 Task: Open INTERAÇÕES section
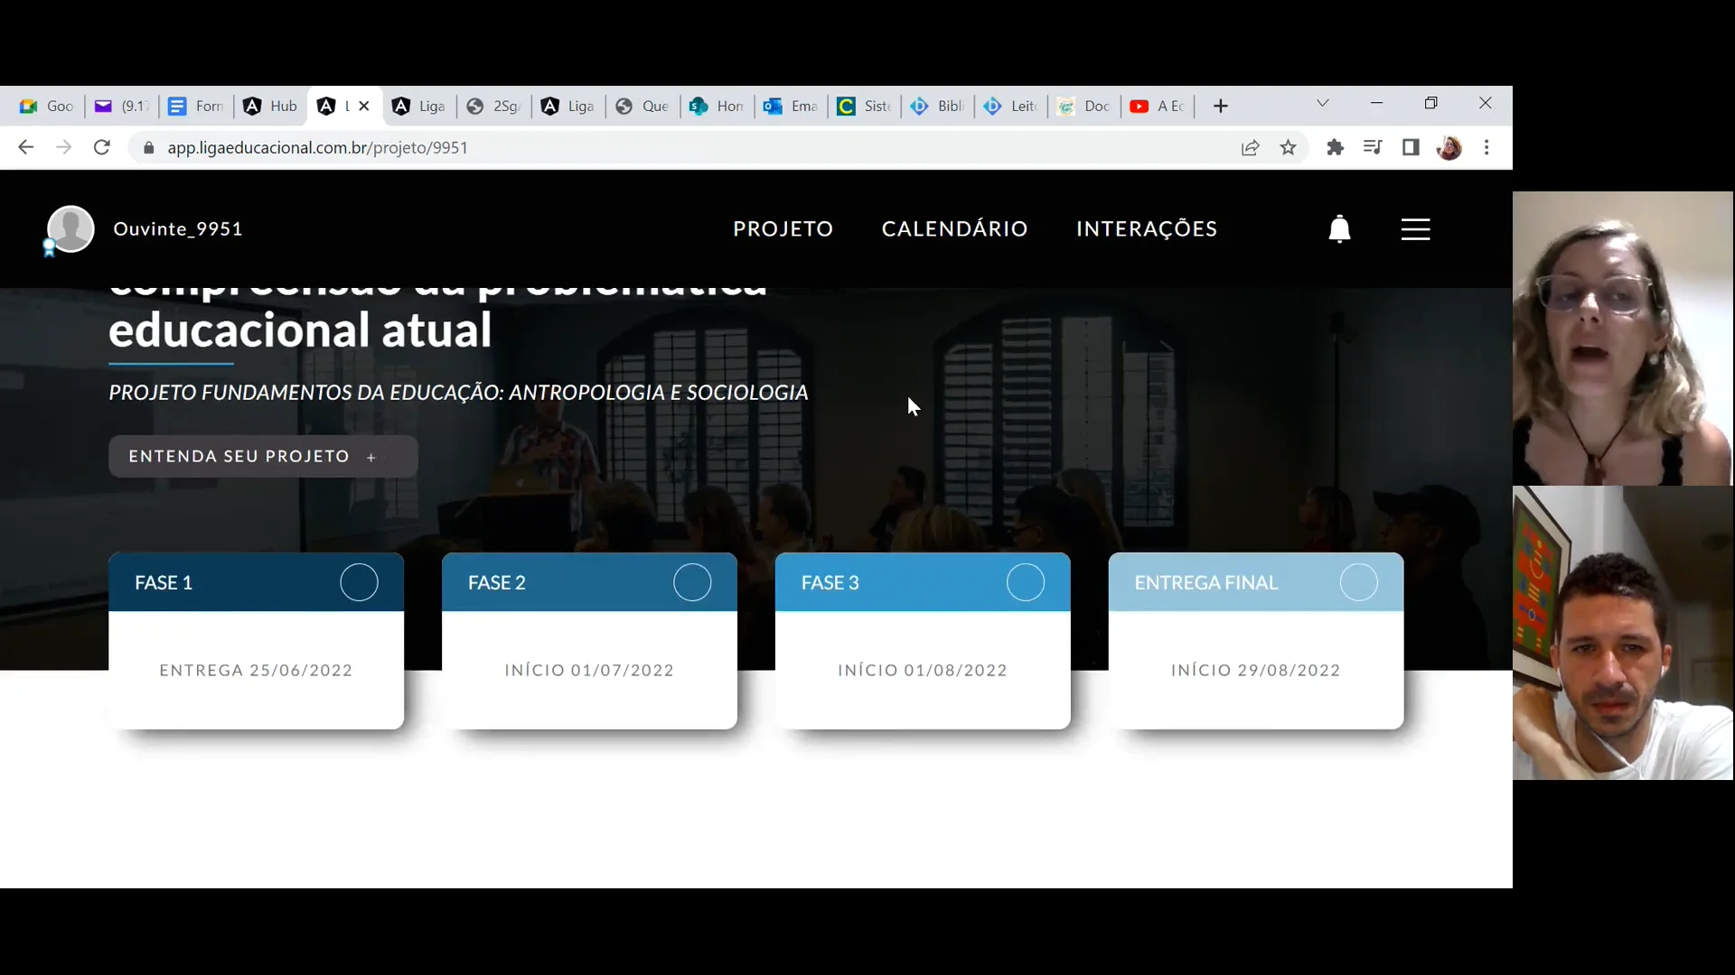1147,228
